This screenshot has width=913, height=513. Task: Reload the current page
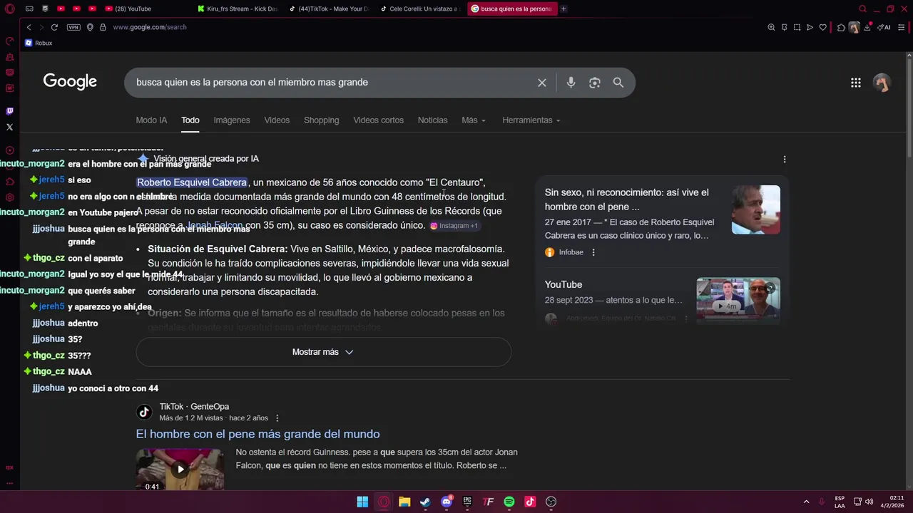click(x=54, y=27)
